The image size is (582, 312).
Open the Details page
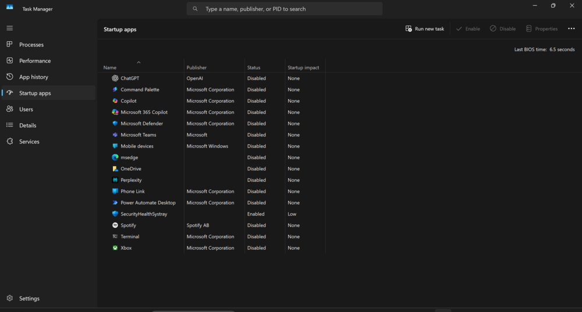[x=49, y=125]
